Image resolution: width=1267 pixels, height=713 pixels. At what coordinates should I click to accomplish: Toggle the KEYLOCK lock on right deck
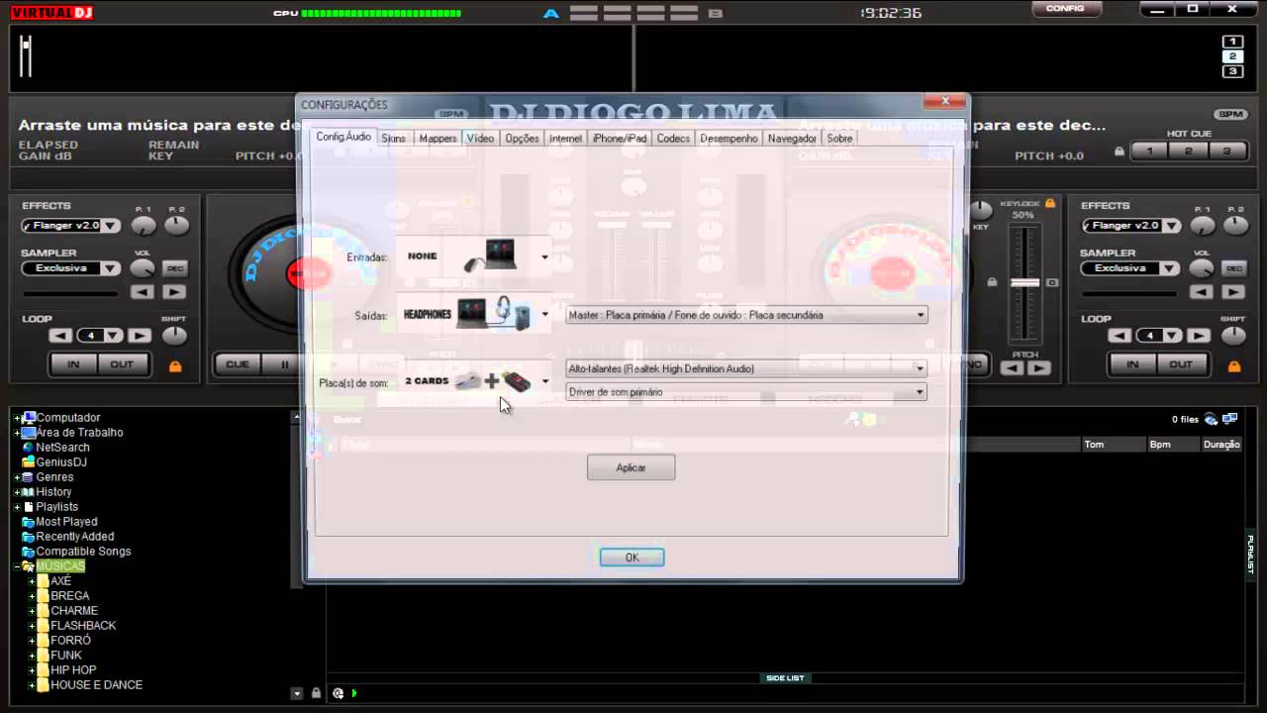tap(1050, 203)
